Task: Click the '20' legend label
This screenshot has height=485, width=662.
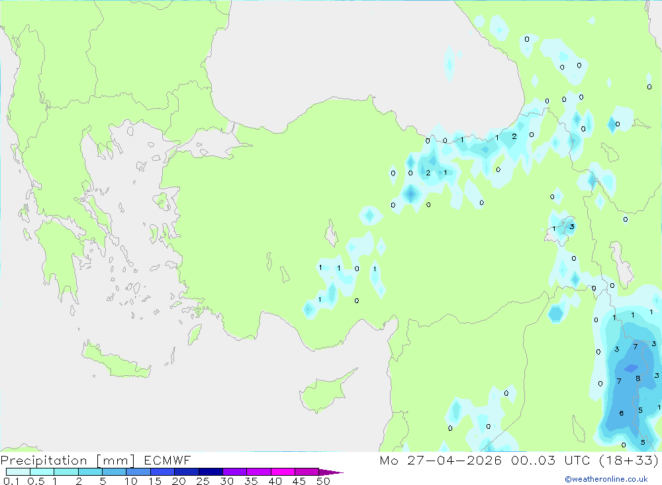Action: click(179, 481)
